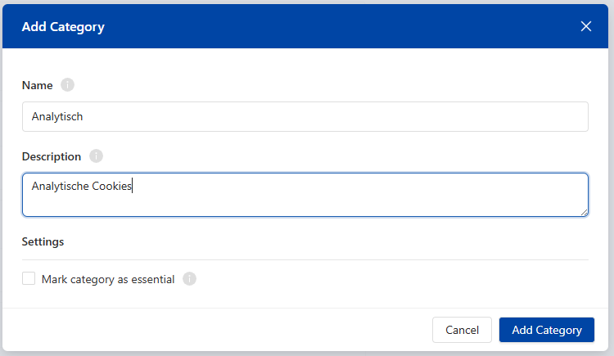Focus the Name input containing Analytisch
Image resolution: width=614 pixels, height=356 pixels.
coord(305,116)
